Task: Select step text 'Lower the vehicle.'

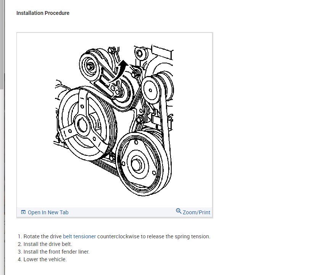Action: pyautogui.click(x=45, y=259)
